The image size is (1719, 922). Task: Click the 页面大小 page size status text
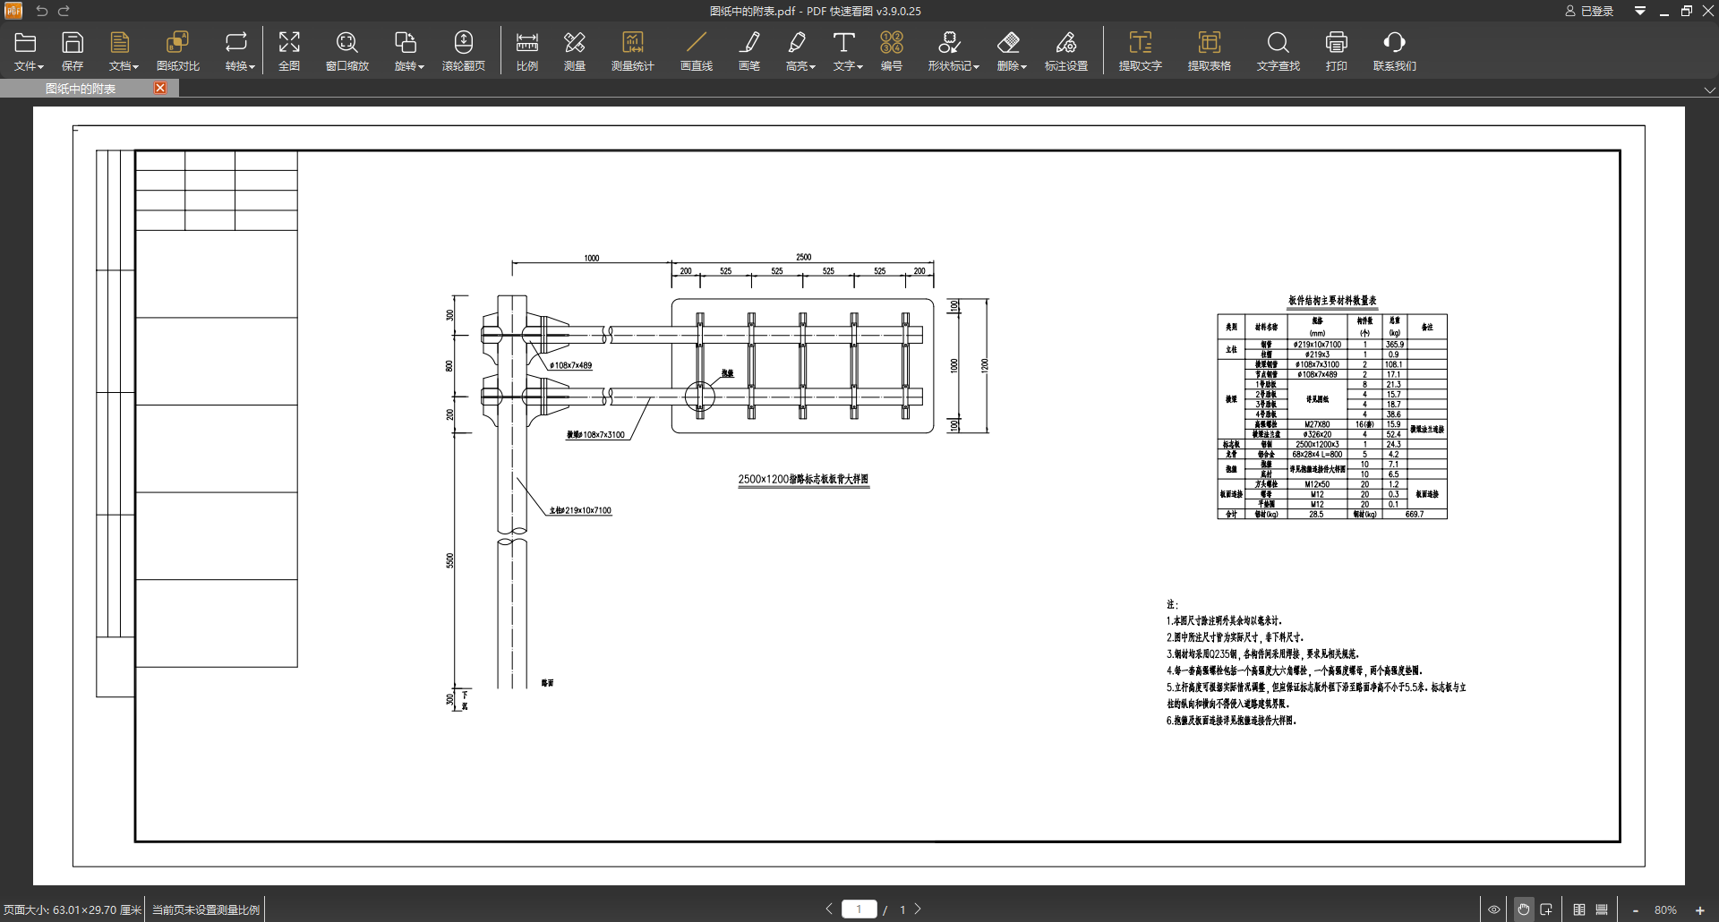click(73, 909)
